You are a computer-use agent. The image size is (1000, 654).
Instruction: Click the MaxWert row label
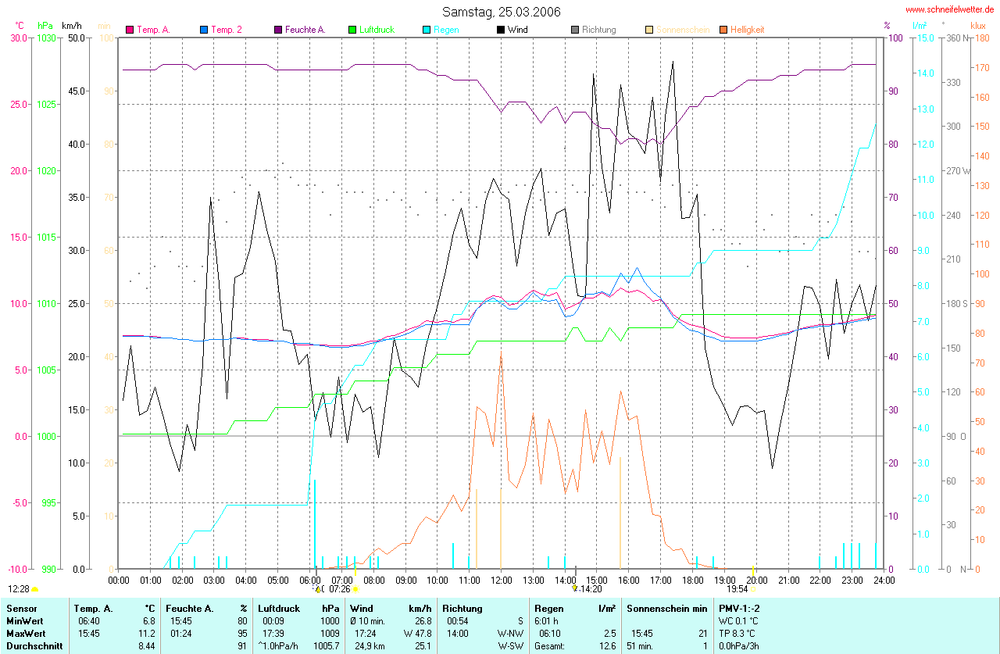25,634
